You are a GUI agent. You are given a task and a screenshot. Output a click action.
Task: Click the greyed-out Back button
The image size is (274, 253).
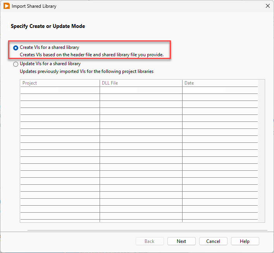click(x=150, y=241)
